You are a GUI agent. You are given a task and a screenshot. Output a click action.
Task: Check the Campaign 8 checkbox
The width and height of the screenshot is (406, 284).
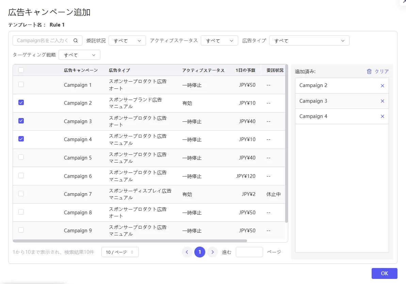click(21, 212)
